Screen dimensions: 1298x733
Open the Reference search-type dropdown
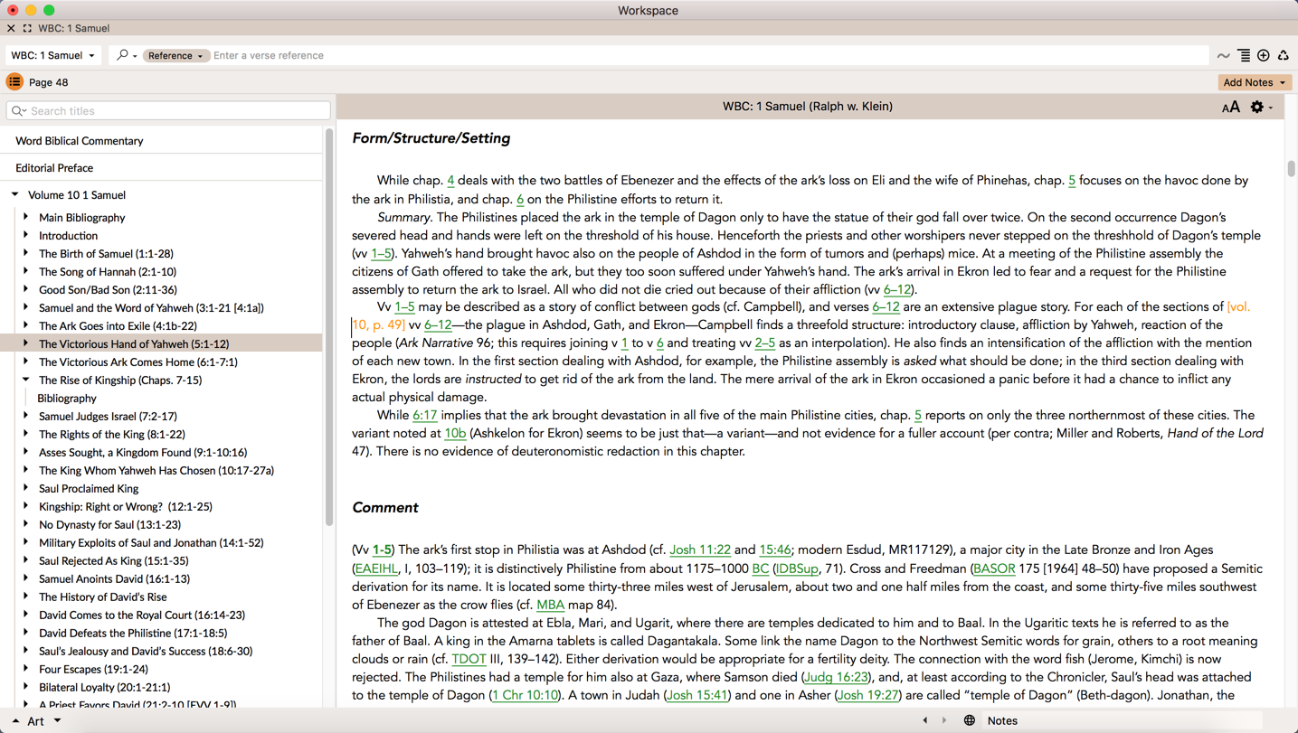pyautogui.click(x=175, y=55)
